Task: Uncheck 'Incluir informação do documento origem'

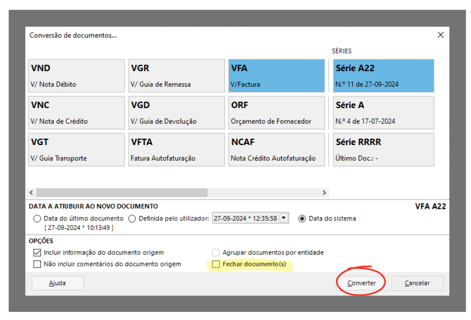Action: (37, 252)
